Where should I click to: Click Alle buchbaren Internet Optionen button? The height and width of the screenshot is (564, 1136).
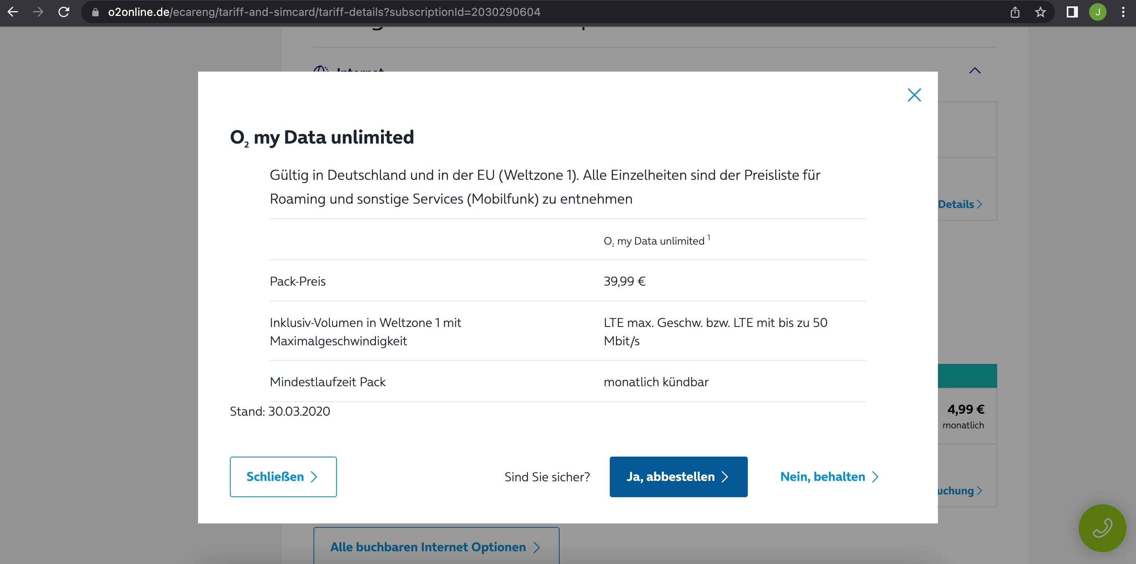click(436, 547)
